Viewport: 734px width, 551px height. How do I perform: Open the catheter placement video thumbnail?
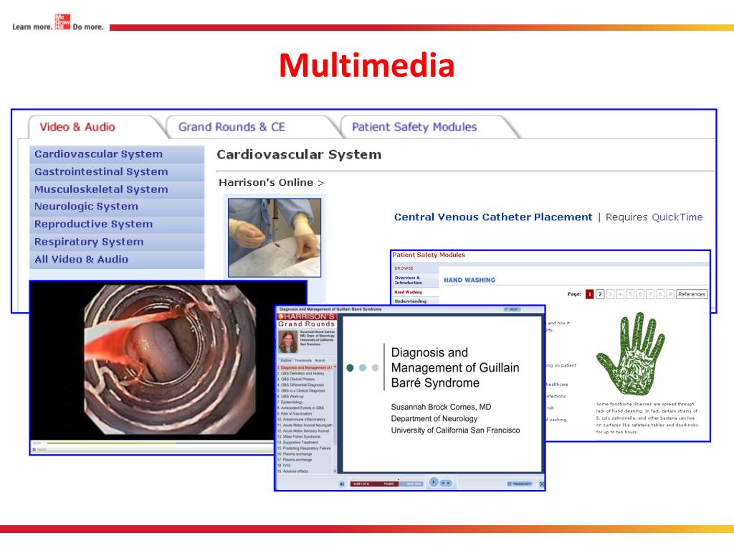click(x=275, y=237)
